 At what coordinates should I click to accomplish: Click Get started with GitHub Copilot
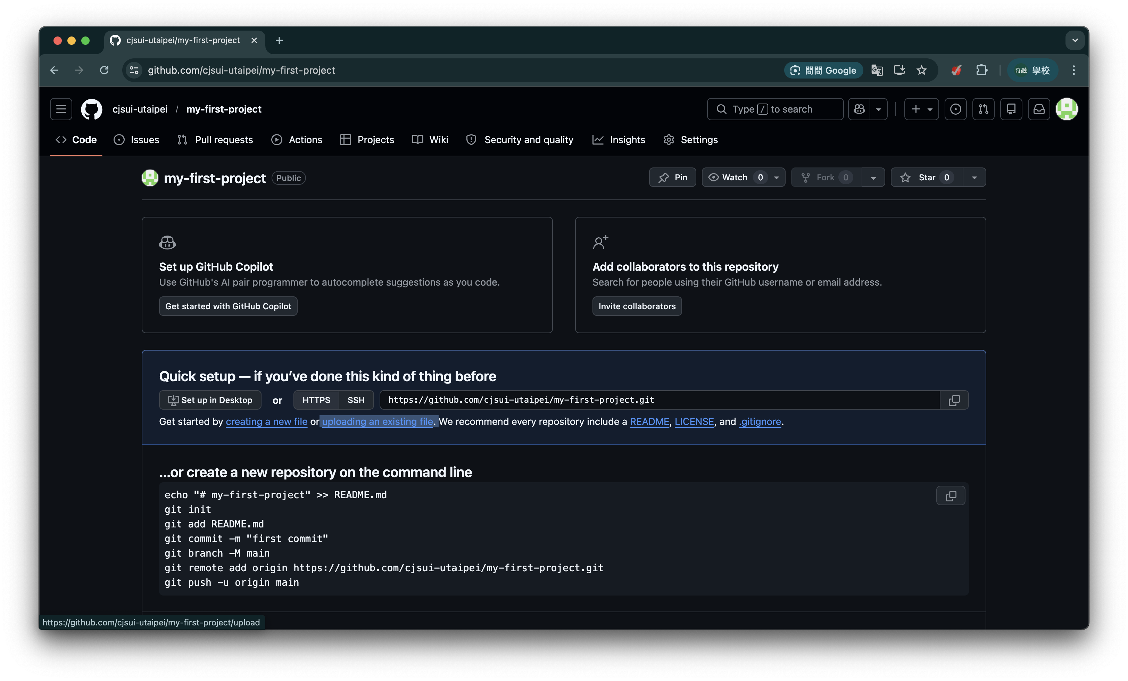click(x=228, y=306)
